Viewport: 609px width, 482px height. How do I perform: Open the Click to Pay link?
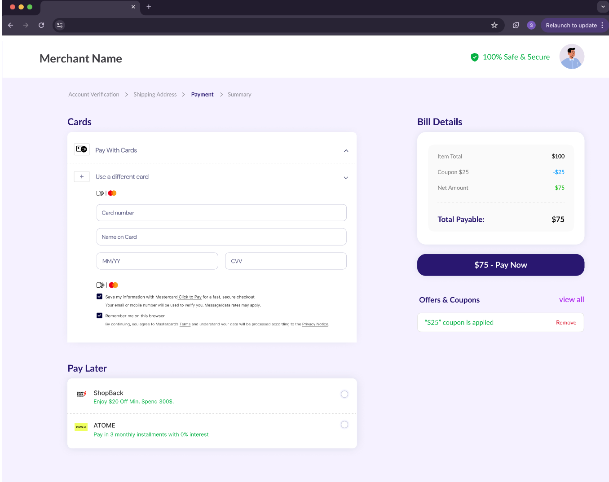pos(190,297)
